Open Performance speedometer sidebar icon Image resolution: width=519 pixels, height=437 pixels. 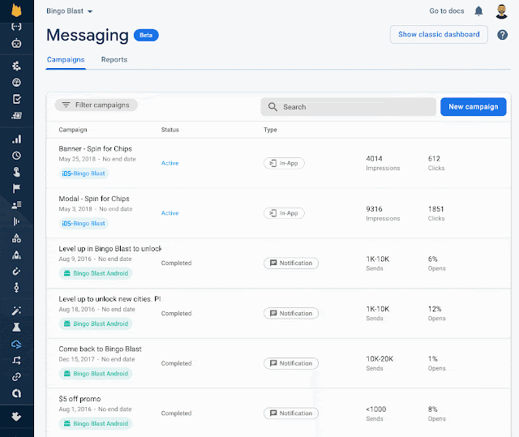pos(16,83)
